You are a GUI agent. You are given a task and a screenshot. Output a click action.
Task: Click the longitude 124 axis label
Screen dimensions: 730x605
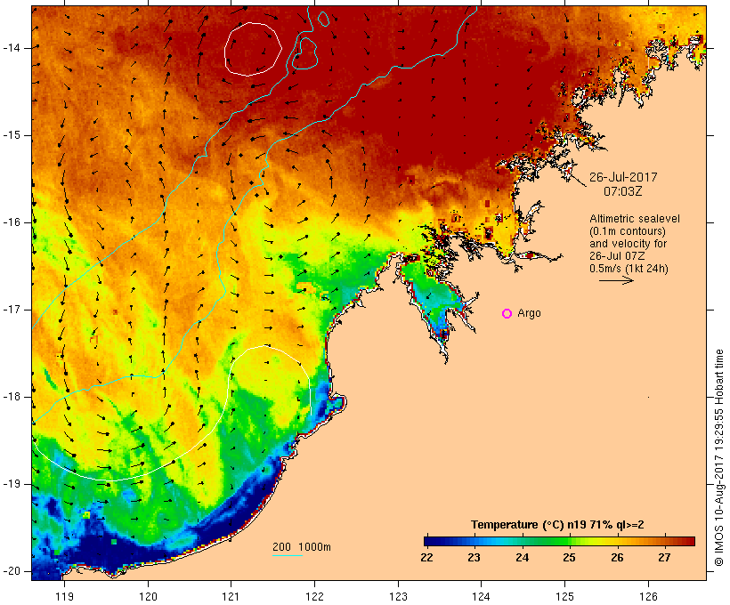tap(481, 596)
